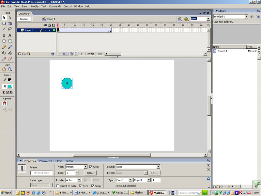Click the fill color swatch
261x196 pixels.
pos(10,87)
